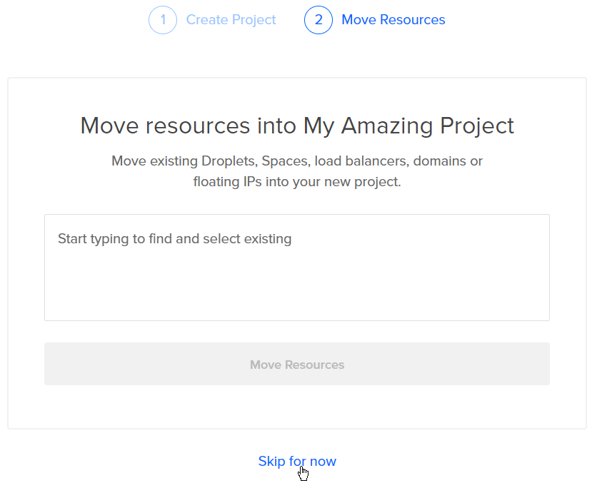Image resolution: width=592 pixels, height=493 pixels.
Task: Skip moving resources for now
Action: [297, 462]
